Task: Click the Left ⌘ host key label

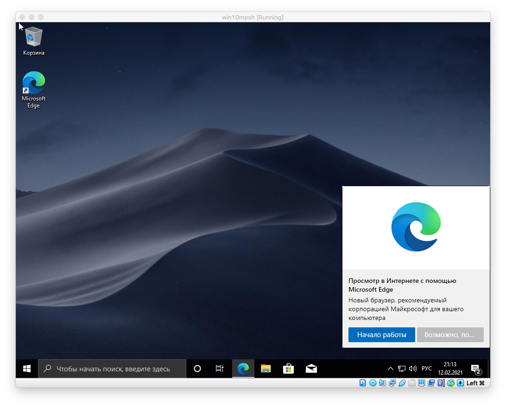Action: [476, 383]
